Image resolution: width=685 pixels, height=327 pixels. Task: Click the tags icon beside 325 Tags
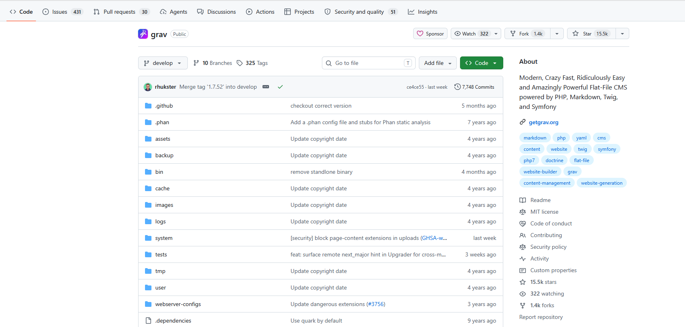point(240,63)
